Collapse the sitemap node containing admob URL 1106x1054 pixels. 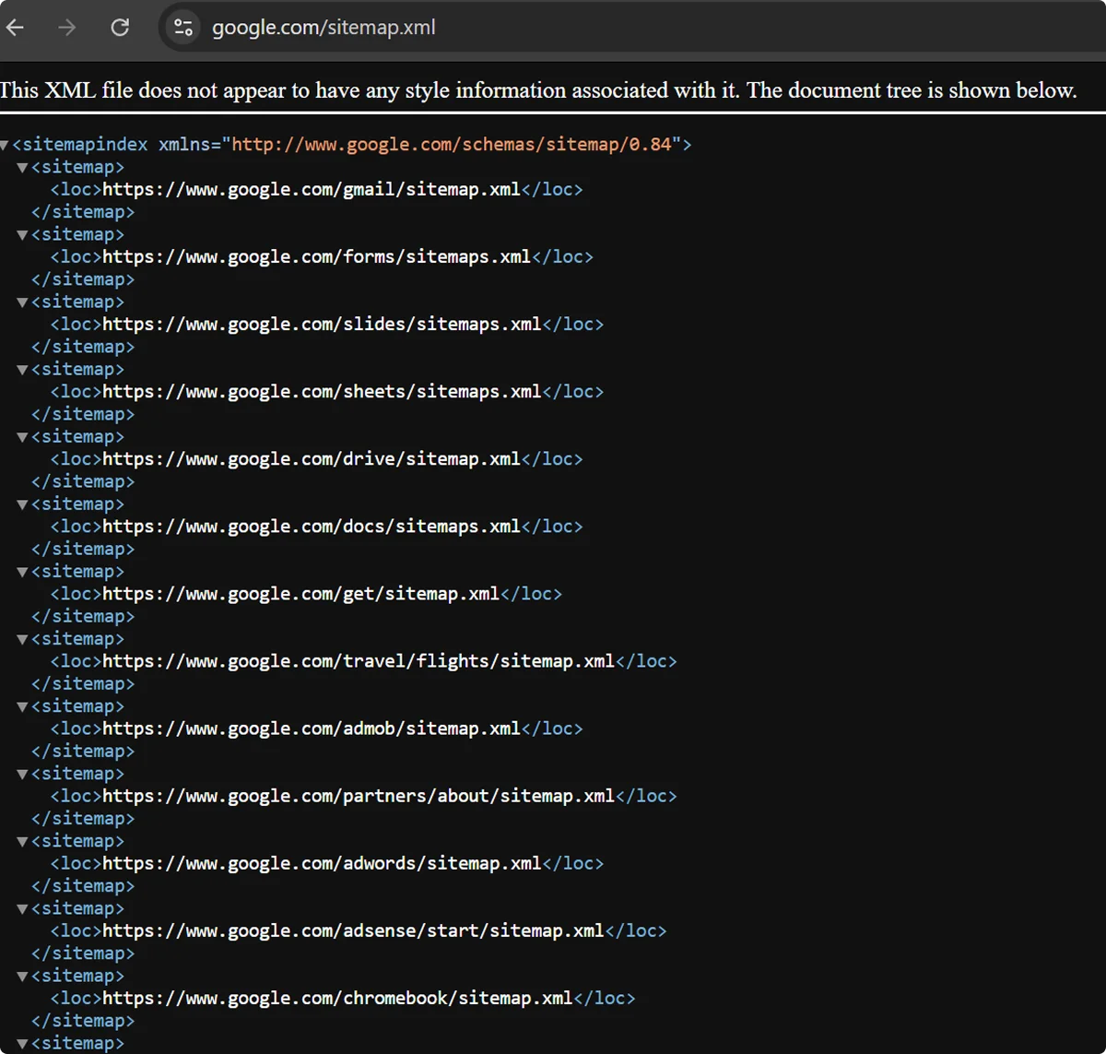(23, 706)
